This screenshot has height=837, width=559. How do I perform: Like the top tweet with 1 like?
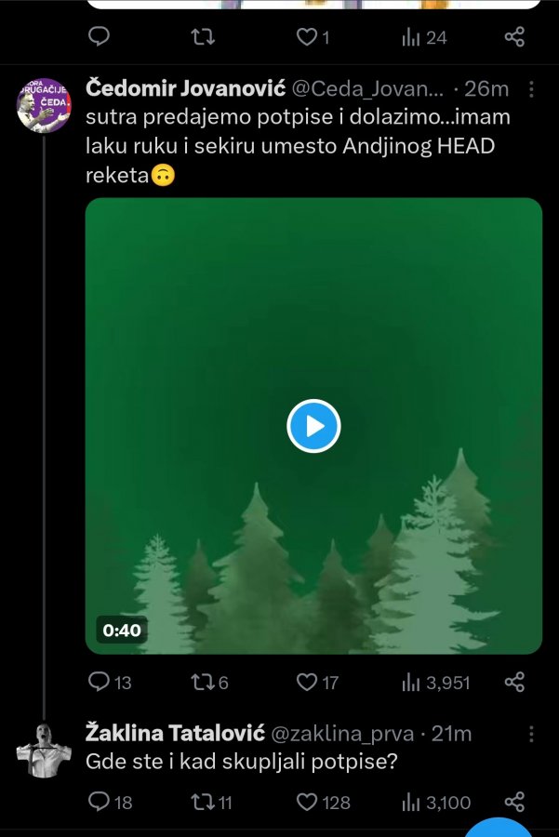[307, 37]
